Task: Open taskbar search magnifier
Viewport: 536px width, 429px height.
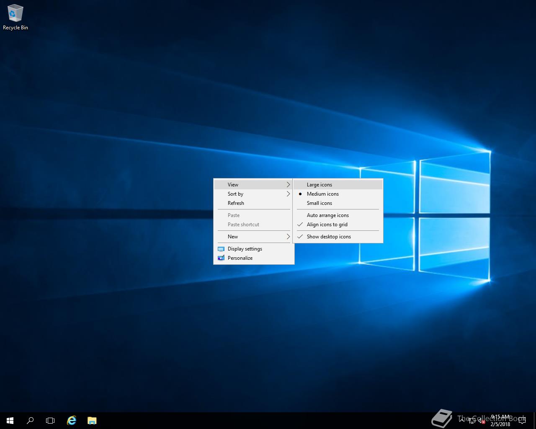Action: [30, 421]
